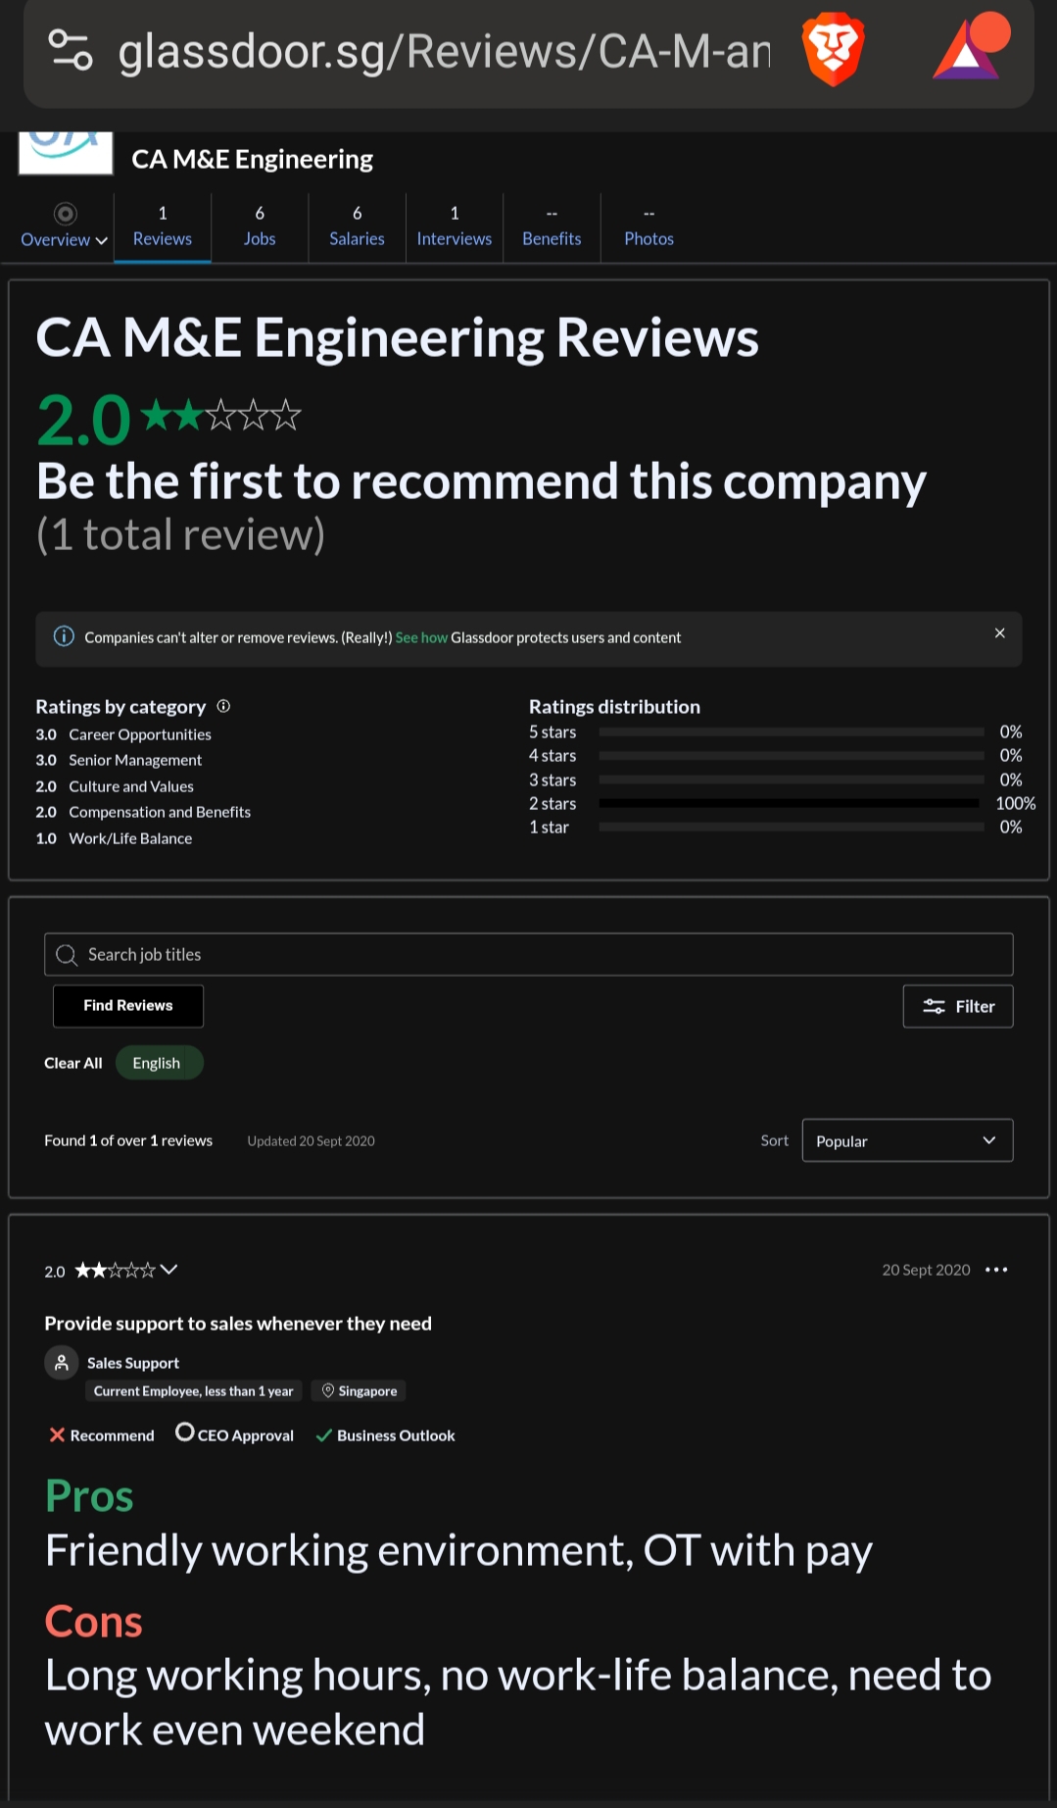The image size is (1057, 1808).
Task: Click 'Senior Management' rating row
Action: tap(119, 760)
